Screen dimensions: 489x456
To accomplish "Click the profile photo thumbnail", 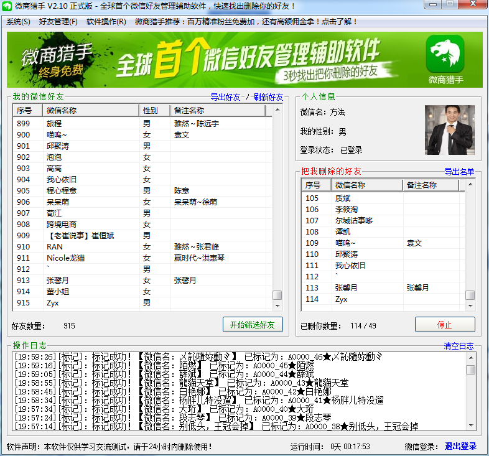I will (449, 130).
